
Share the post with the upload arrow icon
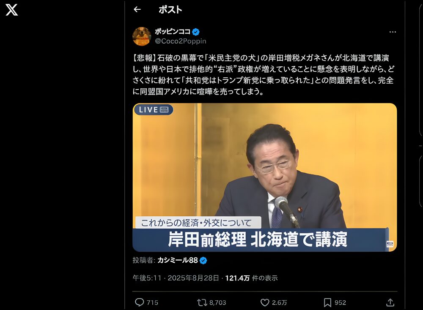tap(390, 302)
